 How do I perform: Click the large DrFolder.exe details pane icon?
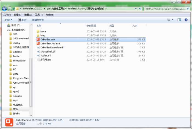pyautogui.click(x=9, y=122)
